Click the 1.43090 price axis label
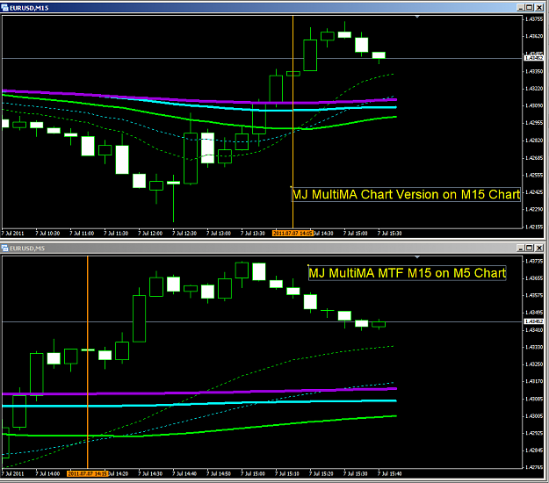The width and height of the screenshot is (549, 483). tap(534, 105)
